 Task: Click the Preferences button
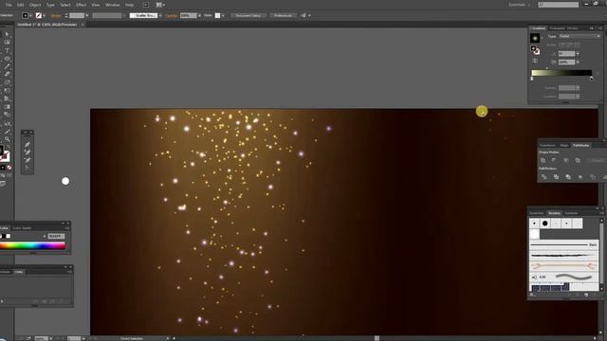click(283, 16)
